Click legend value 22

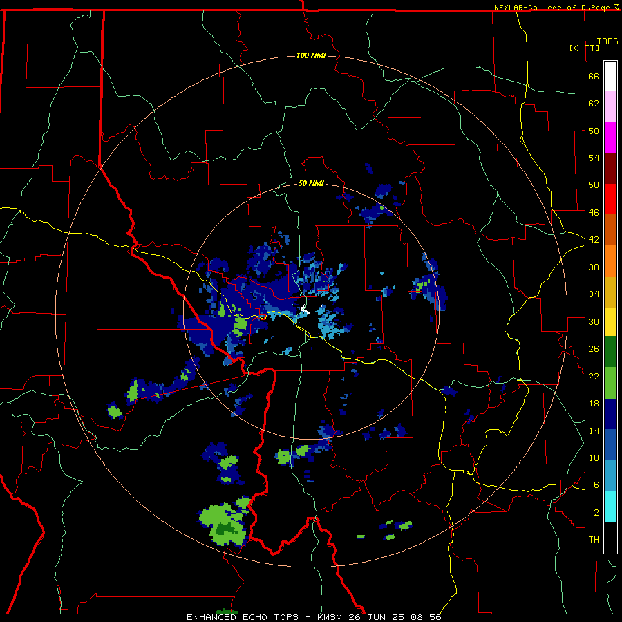(594, 376)
